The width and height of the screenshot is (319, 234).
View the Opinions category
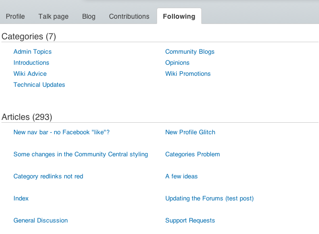(177, 63)
